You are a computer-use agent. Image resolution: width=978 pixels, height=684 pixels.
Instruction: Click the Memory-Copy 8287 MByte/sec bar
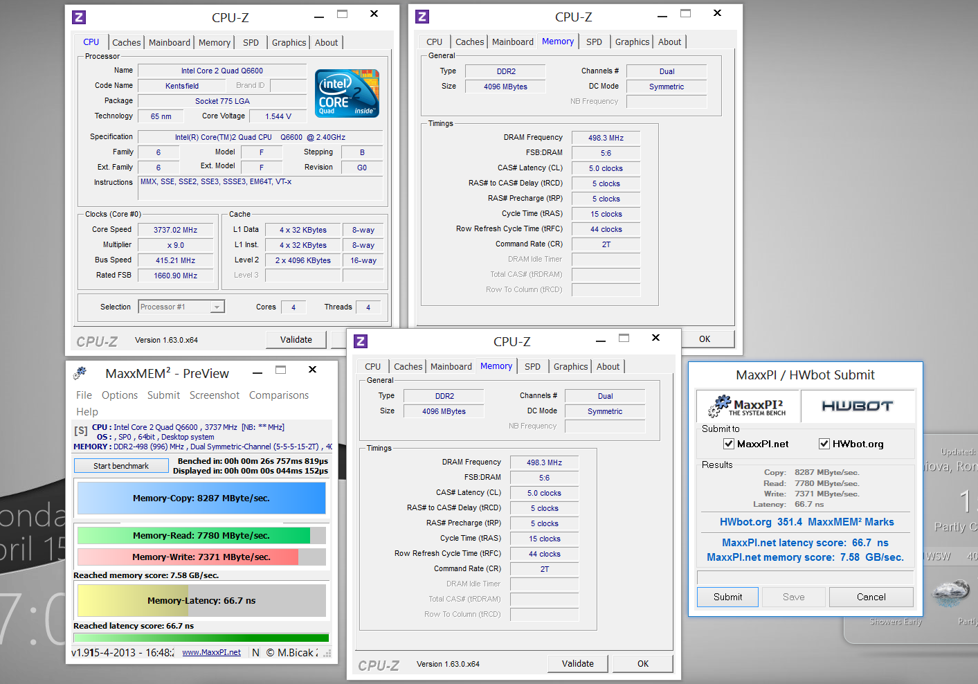[x=201, y=498]
